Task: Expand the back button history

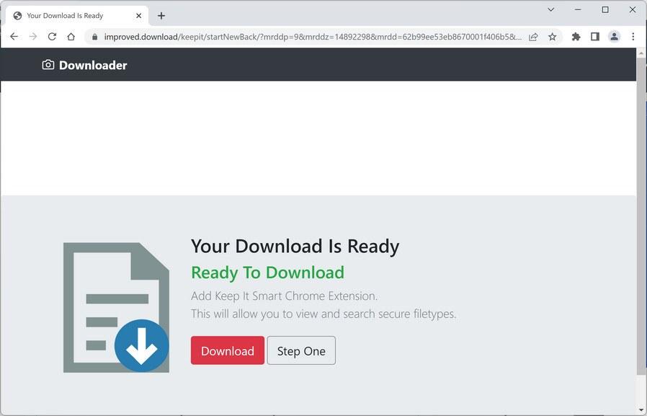Action: click(14, 36)
